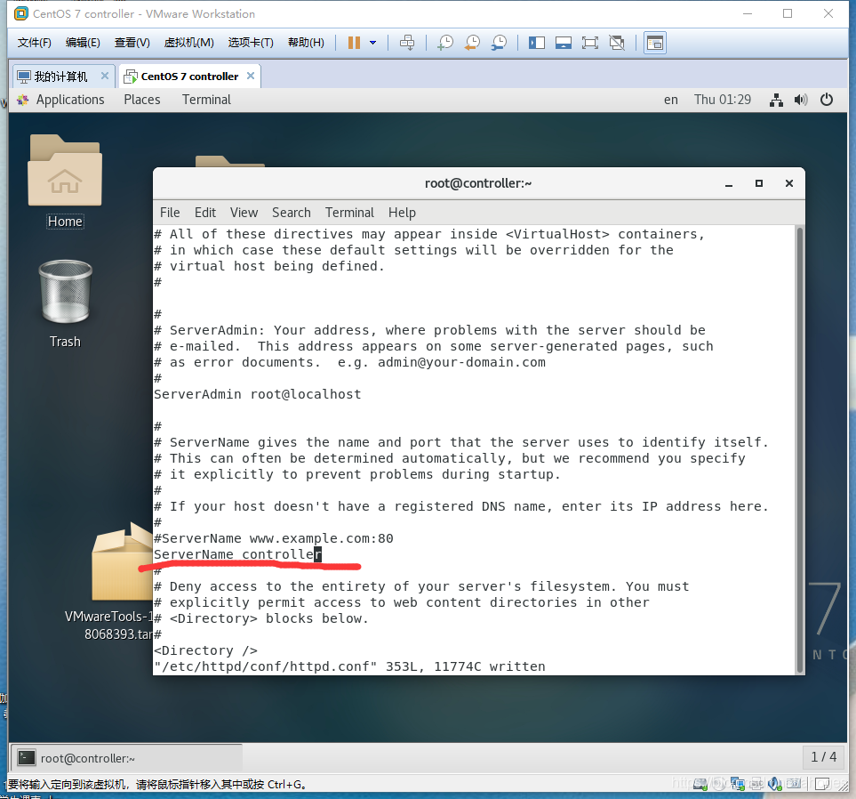Mute system volume via speaker icon
Screen dimensions: 856x799
coord(801,100)
